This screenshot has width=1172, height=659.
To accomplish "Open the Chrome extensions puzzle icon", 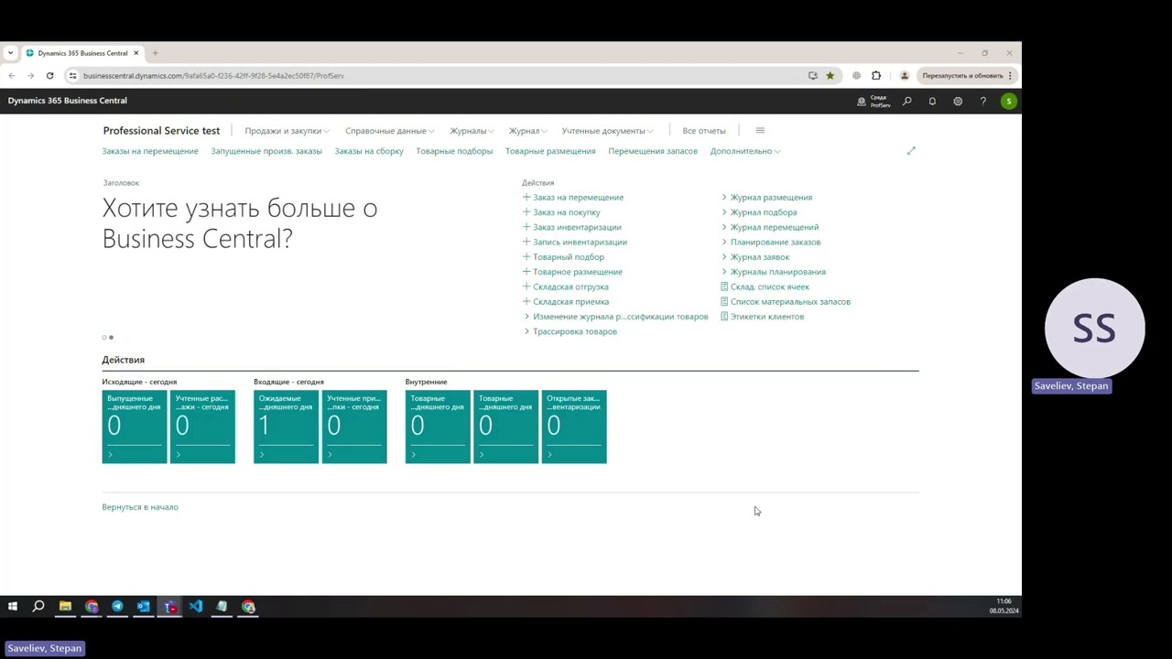I will (876, 76).
